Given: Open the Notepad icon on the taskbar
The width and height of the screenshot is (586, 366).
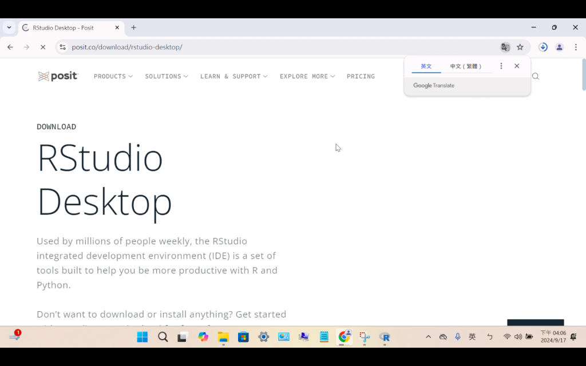Looking at the screenshot, I should tap(324, 337).
